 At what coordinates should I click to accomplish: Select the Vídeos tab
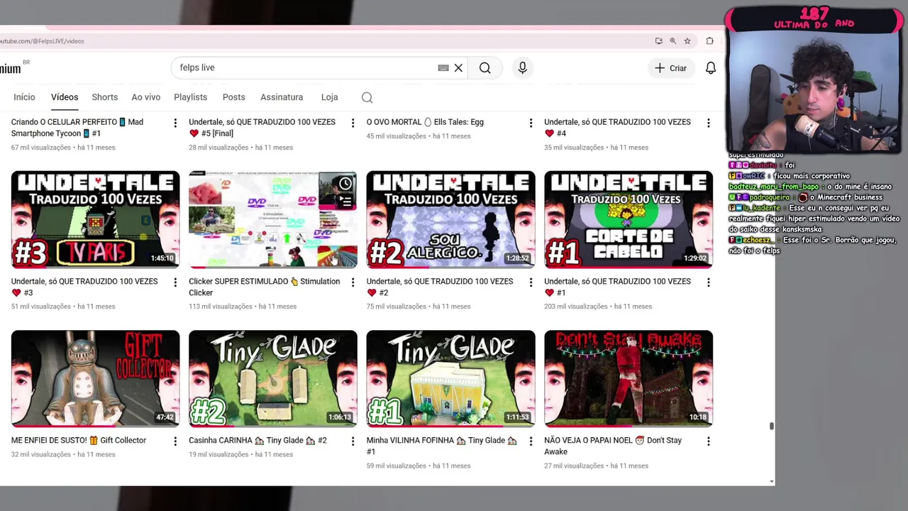pos(65,97)
